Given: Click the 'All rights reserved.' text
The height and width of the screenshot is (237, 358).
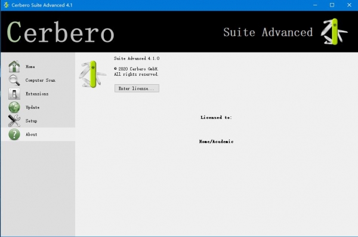Looking at the screenshot, I should pos(136,74).
